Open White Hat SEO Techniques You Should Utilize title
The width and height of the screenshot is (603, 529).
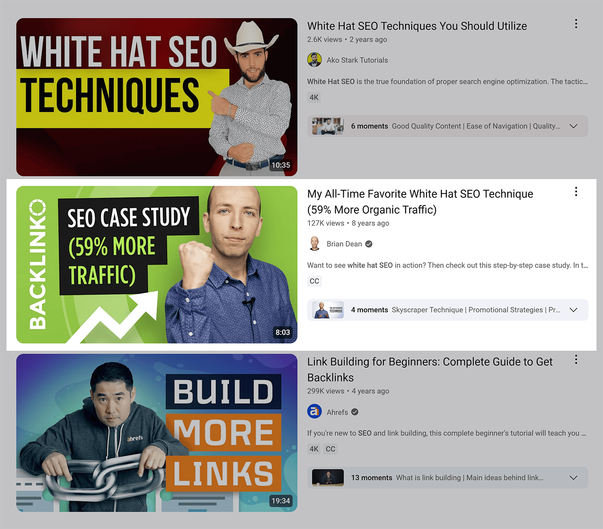(417, 26)
